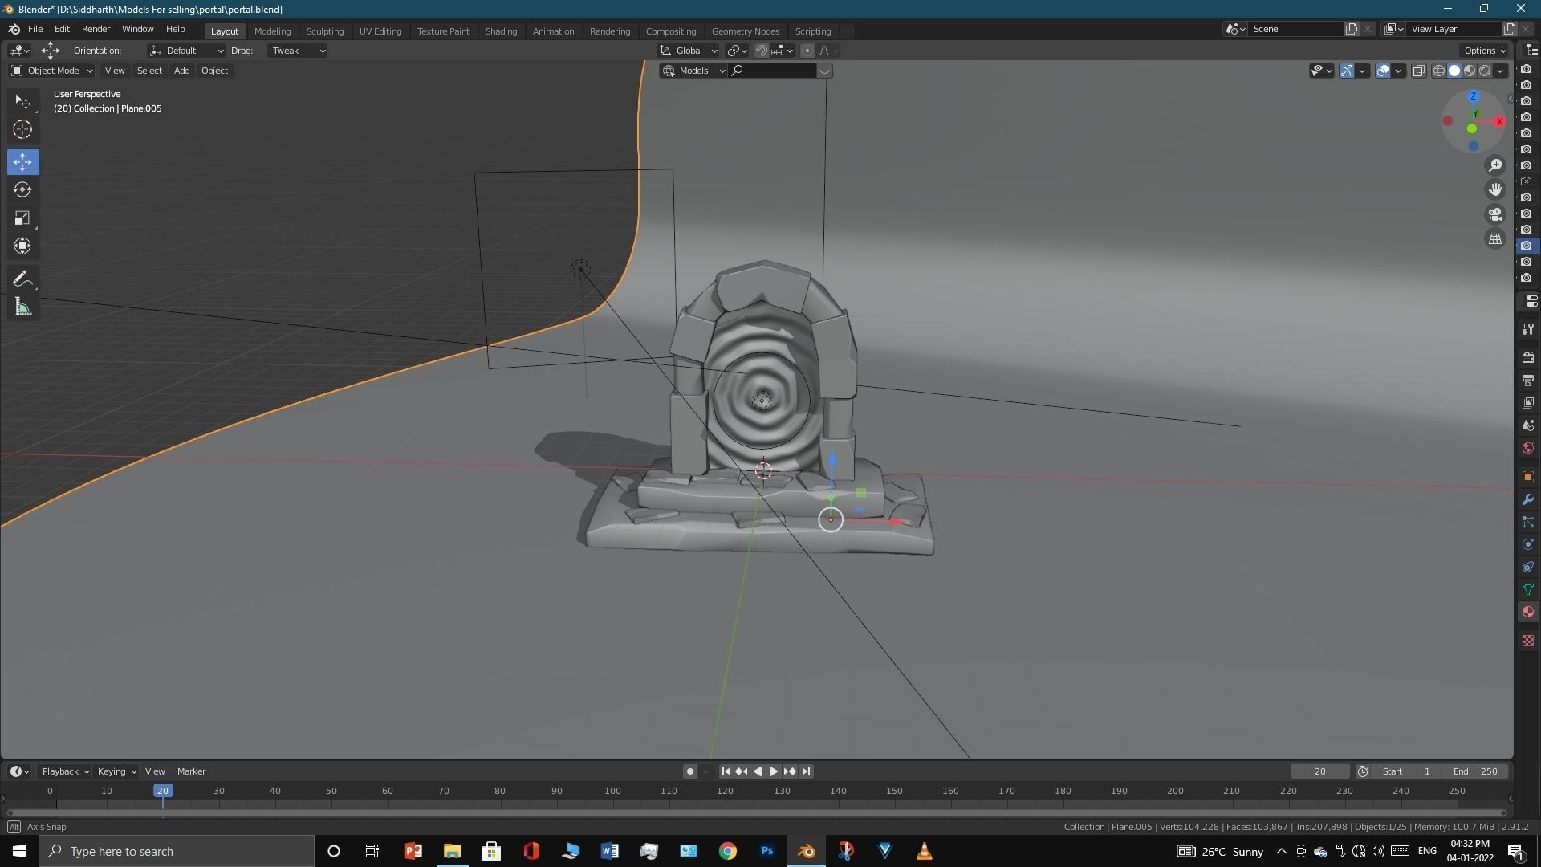Select the Move tool

tap(22, 162)
